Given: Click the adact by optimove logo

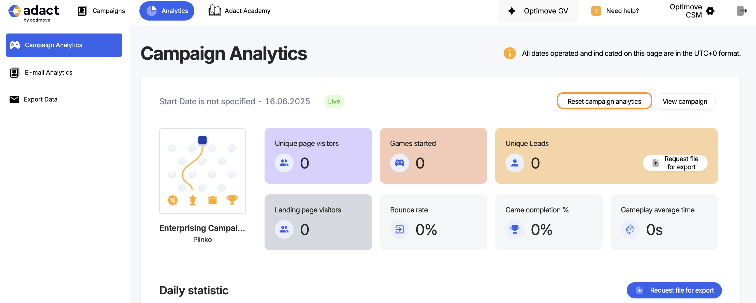Looking at the screenshot, I should (34, 13).
